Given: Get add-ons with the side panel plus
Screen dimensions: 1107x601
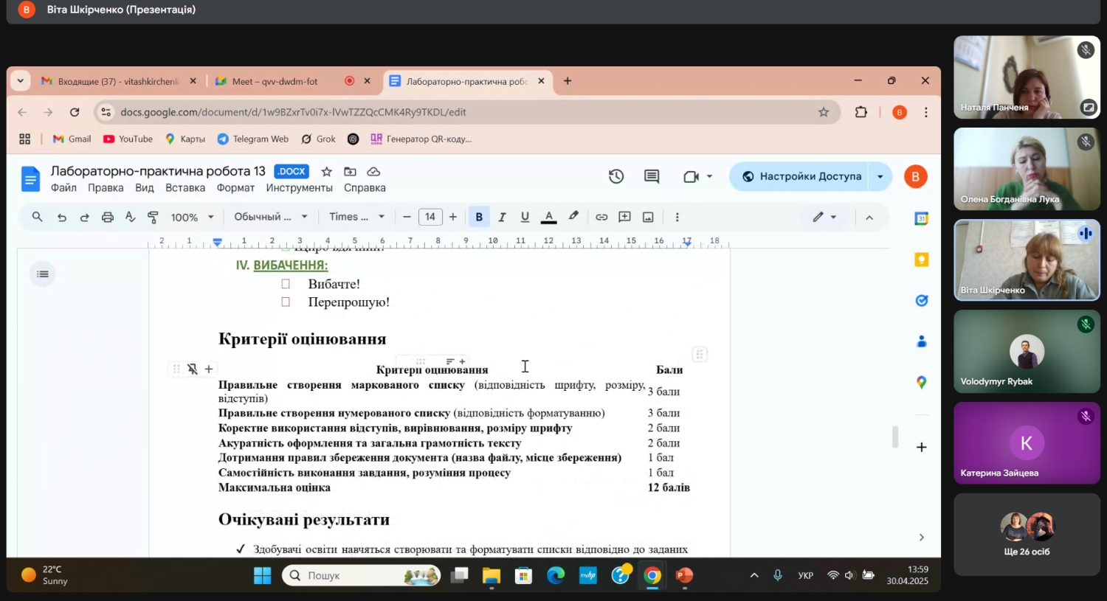Looking at the screenshot, I should click(921, 447).
